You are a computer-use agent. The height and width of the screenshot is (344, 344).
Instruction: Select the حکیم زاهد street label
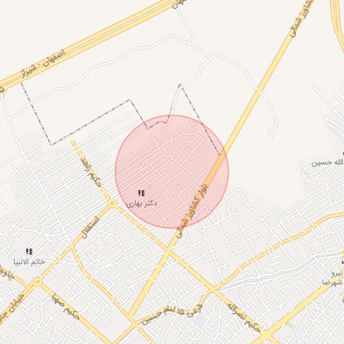click(91, 172)
